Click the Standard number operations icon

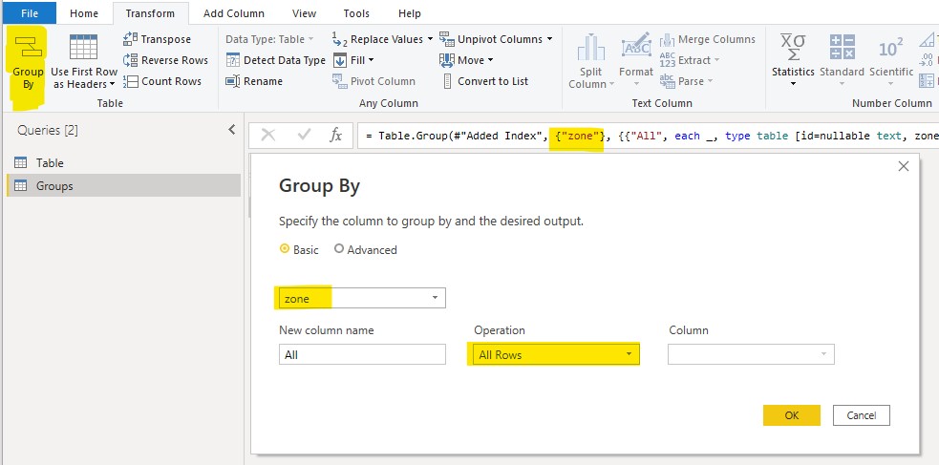pos(842,47)
